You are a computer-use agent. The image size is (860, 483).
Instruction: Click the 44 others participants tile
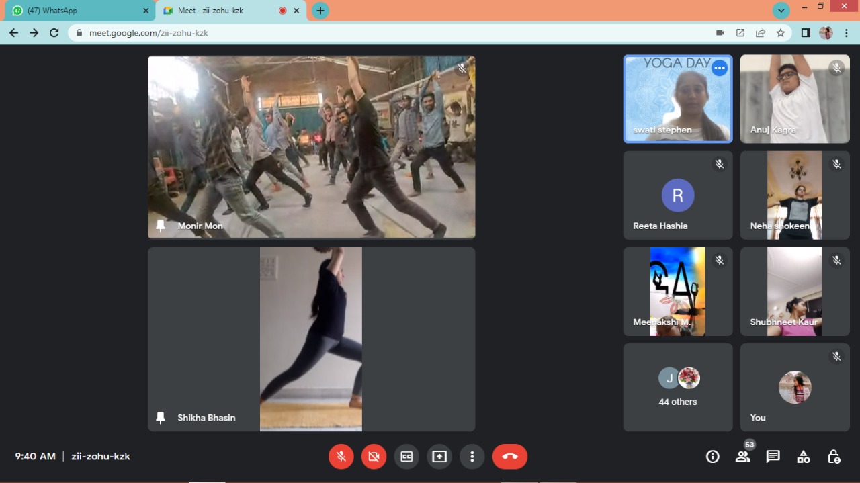677,388
